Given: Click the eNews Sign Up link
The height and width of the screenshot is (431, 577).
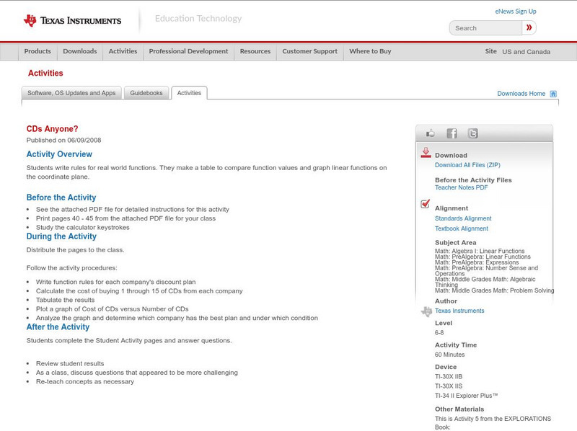Looking at the screenshot, I should [x=516, y=12].
